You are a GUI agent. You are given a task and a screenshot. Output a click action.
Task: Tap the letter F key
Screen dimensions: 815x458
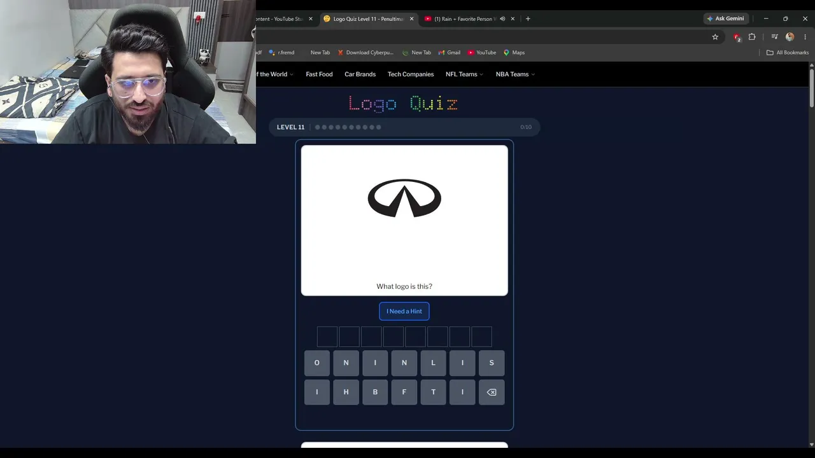pos(404,392)
